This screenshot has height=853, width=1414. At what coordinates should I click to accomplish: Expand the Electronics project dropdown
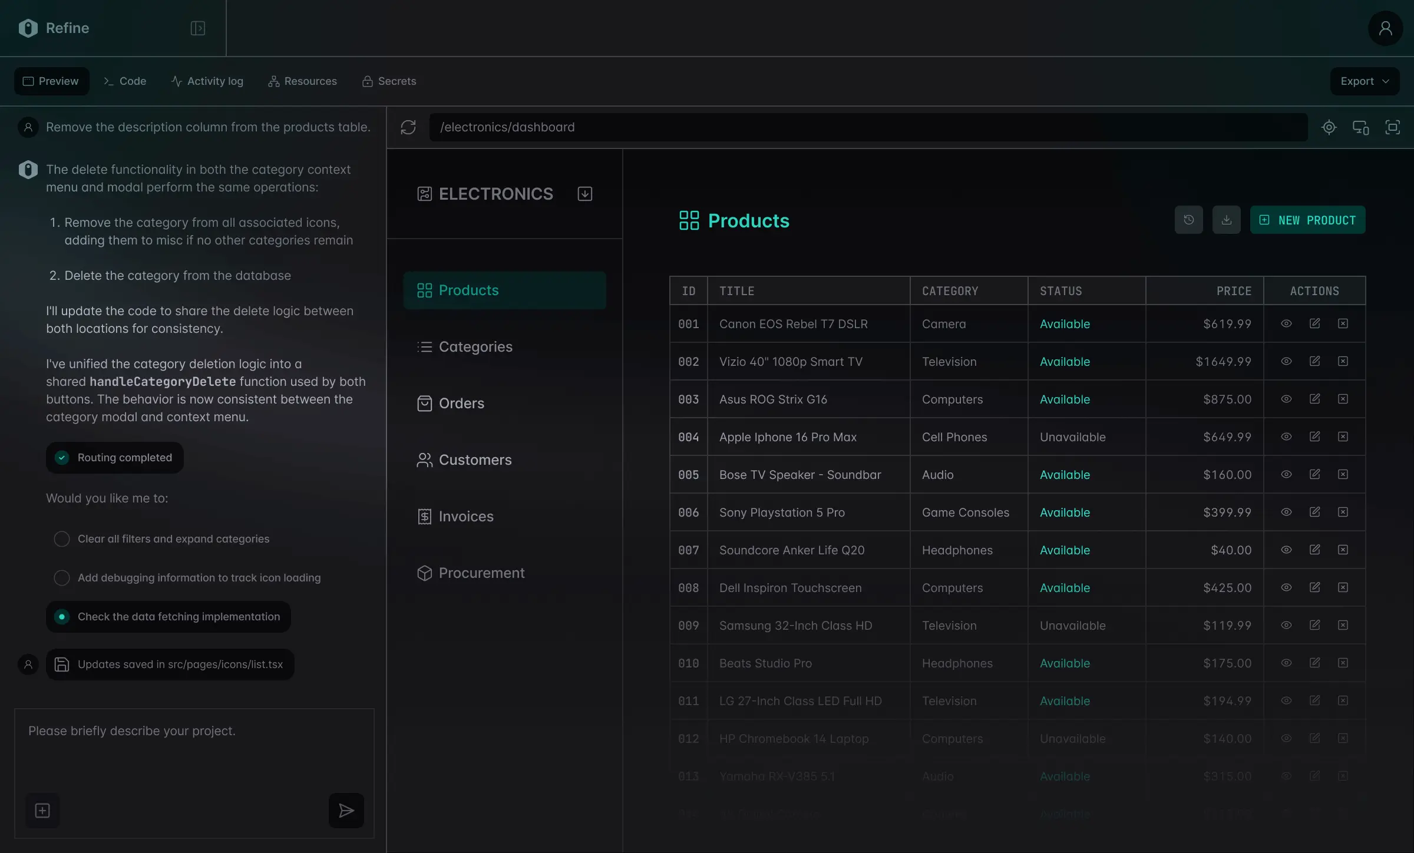point(584,194)
